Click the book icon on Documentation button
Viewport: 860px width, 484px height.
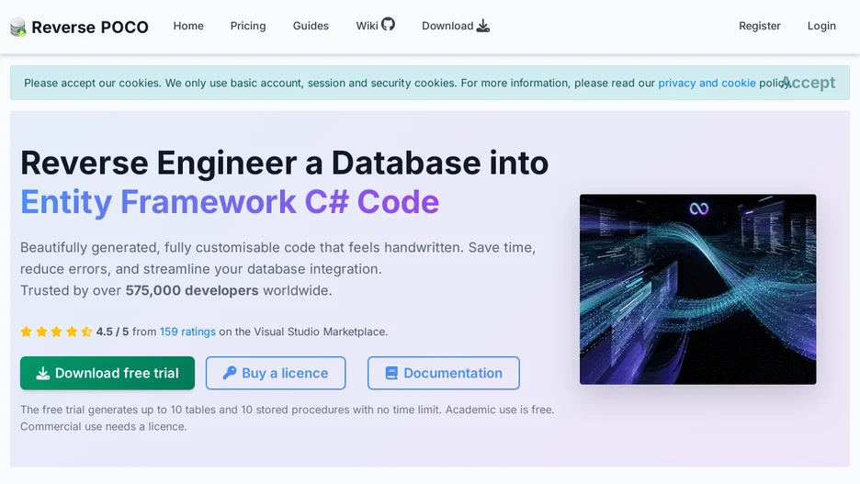coord(391,373)
